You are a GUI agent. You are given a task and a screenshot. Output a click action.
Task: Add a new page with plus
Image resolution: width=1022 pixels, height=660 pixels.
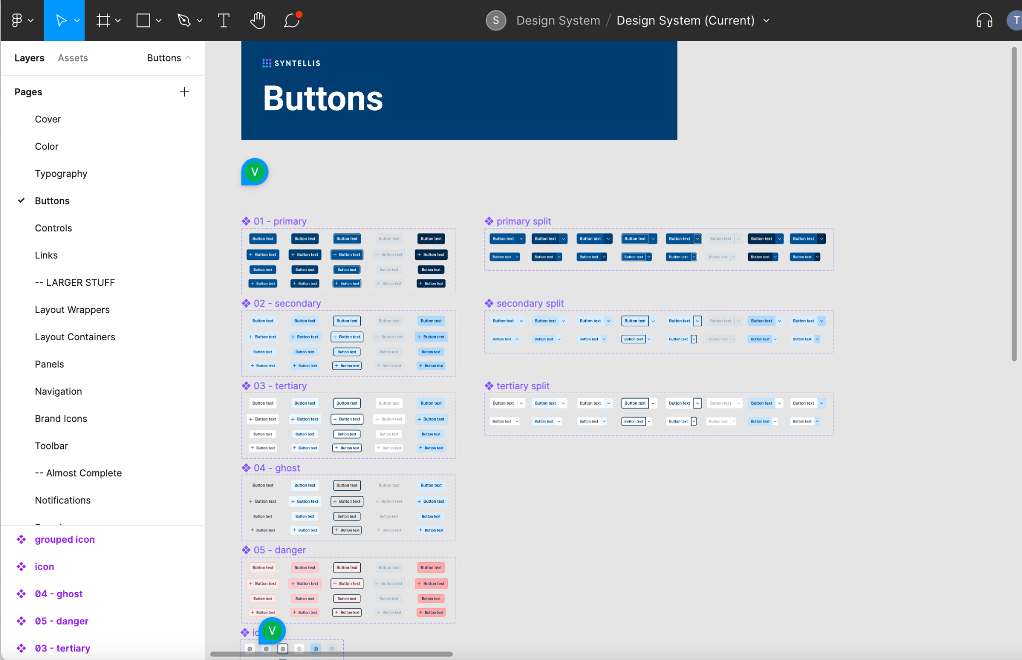click(x=185, y=92)
